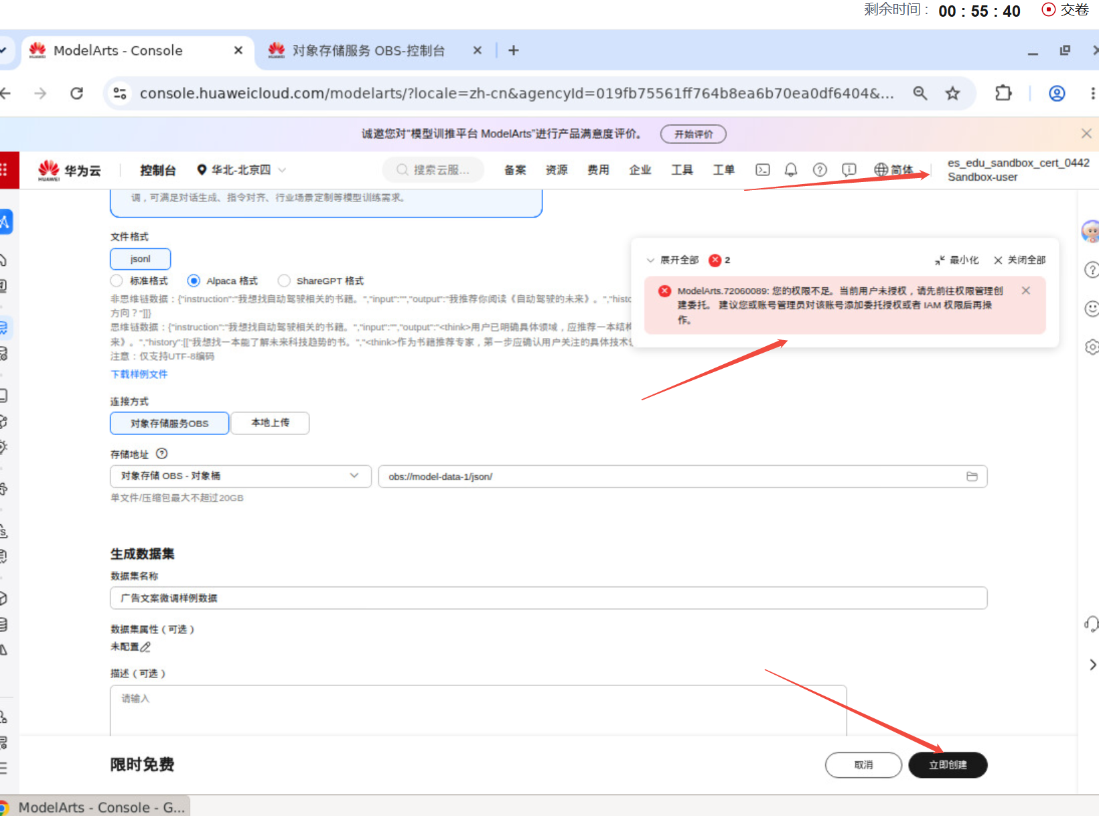
Task: Open the 企业 menu item
Action: 640,170
